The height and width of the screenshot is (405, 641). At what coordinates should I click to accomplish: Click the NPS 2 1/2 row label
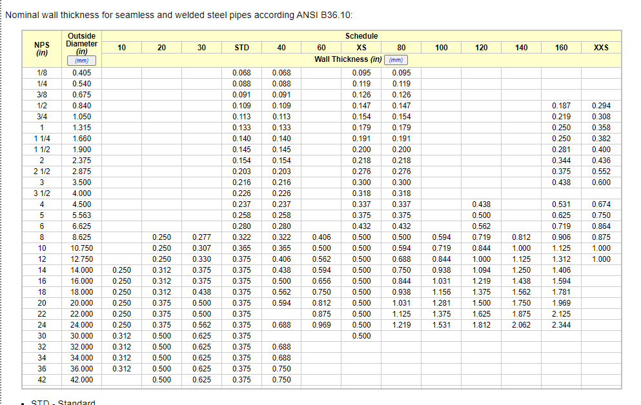(42, 172)
